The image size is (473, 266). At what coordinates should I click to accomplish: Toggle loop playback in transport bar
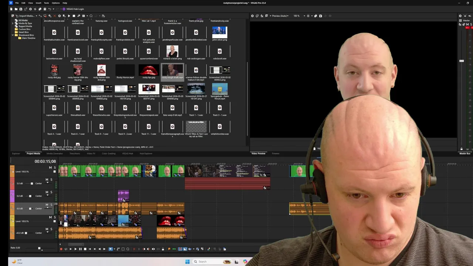[x=66, y=249]
